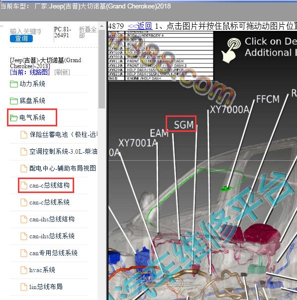Image resolution: width=297 pixels, height=300 pixels.
Task: Click the SGM label in diagram
Action: (184, 125)
